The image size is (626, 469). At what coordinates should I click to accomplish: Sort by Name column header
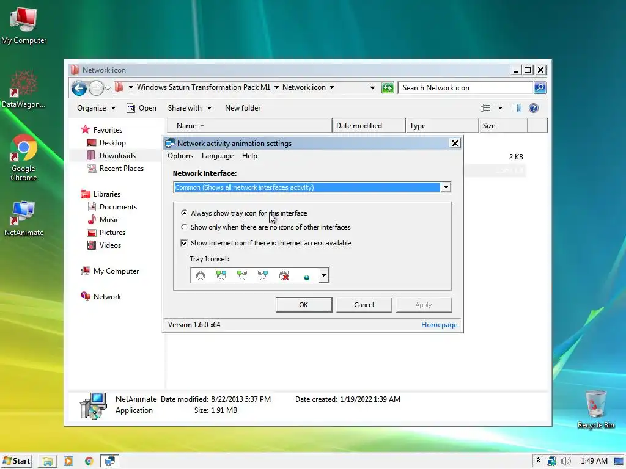(x=249, y=126)
